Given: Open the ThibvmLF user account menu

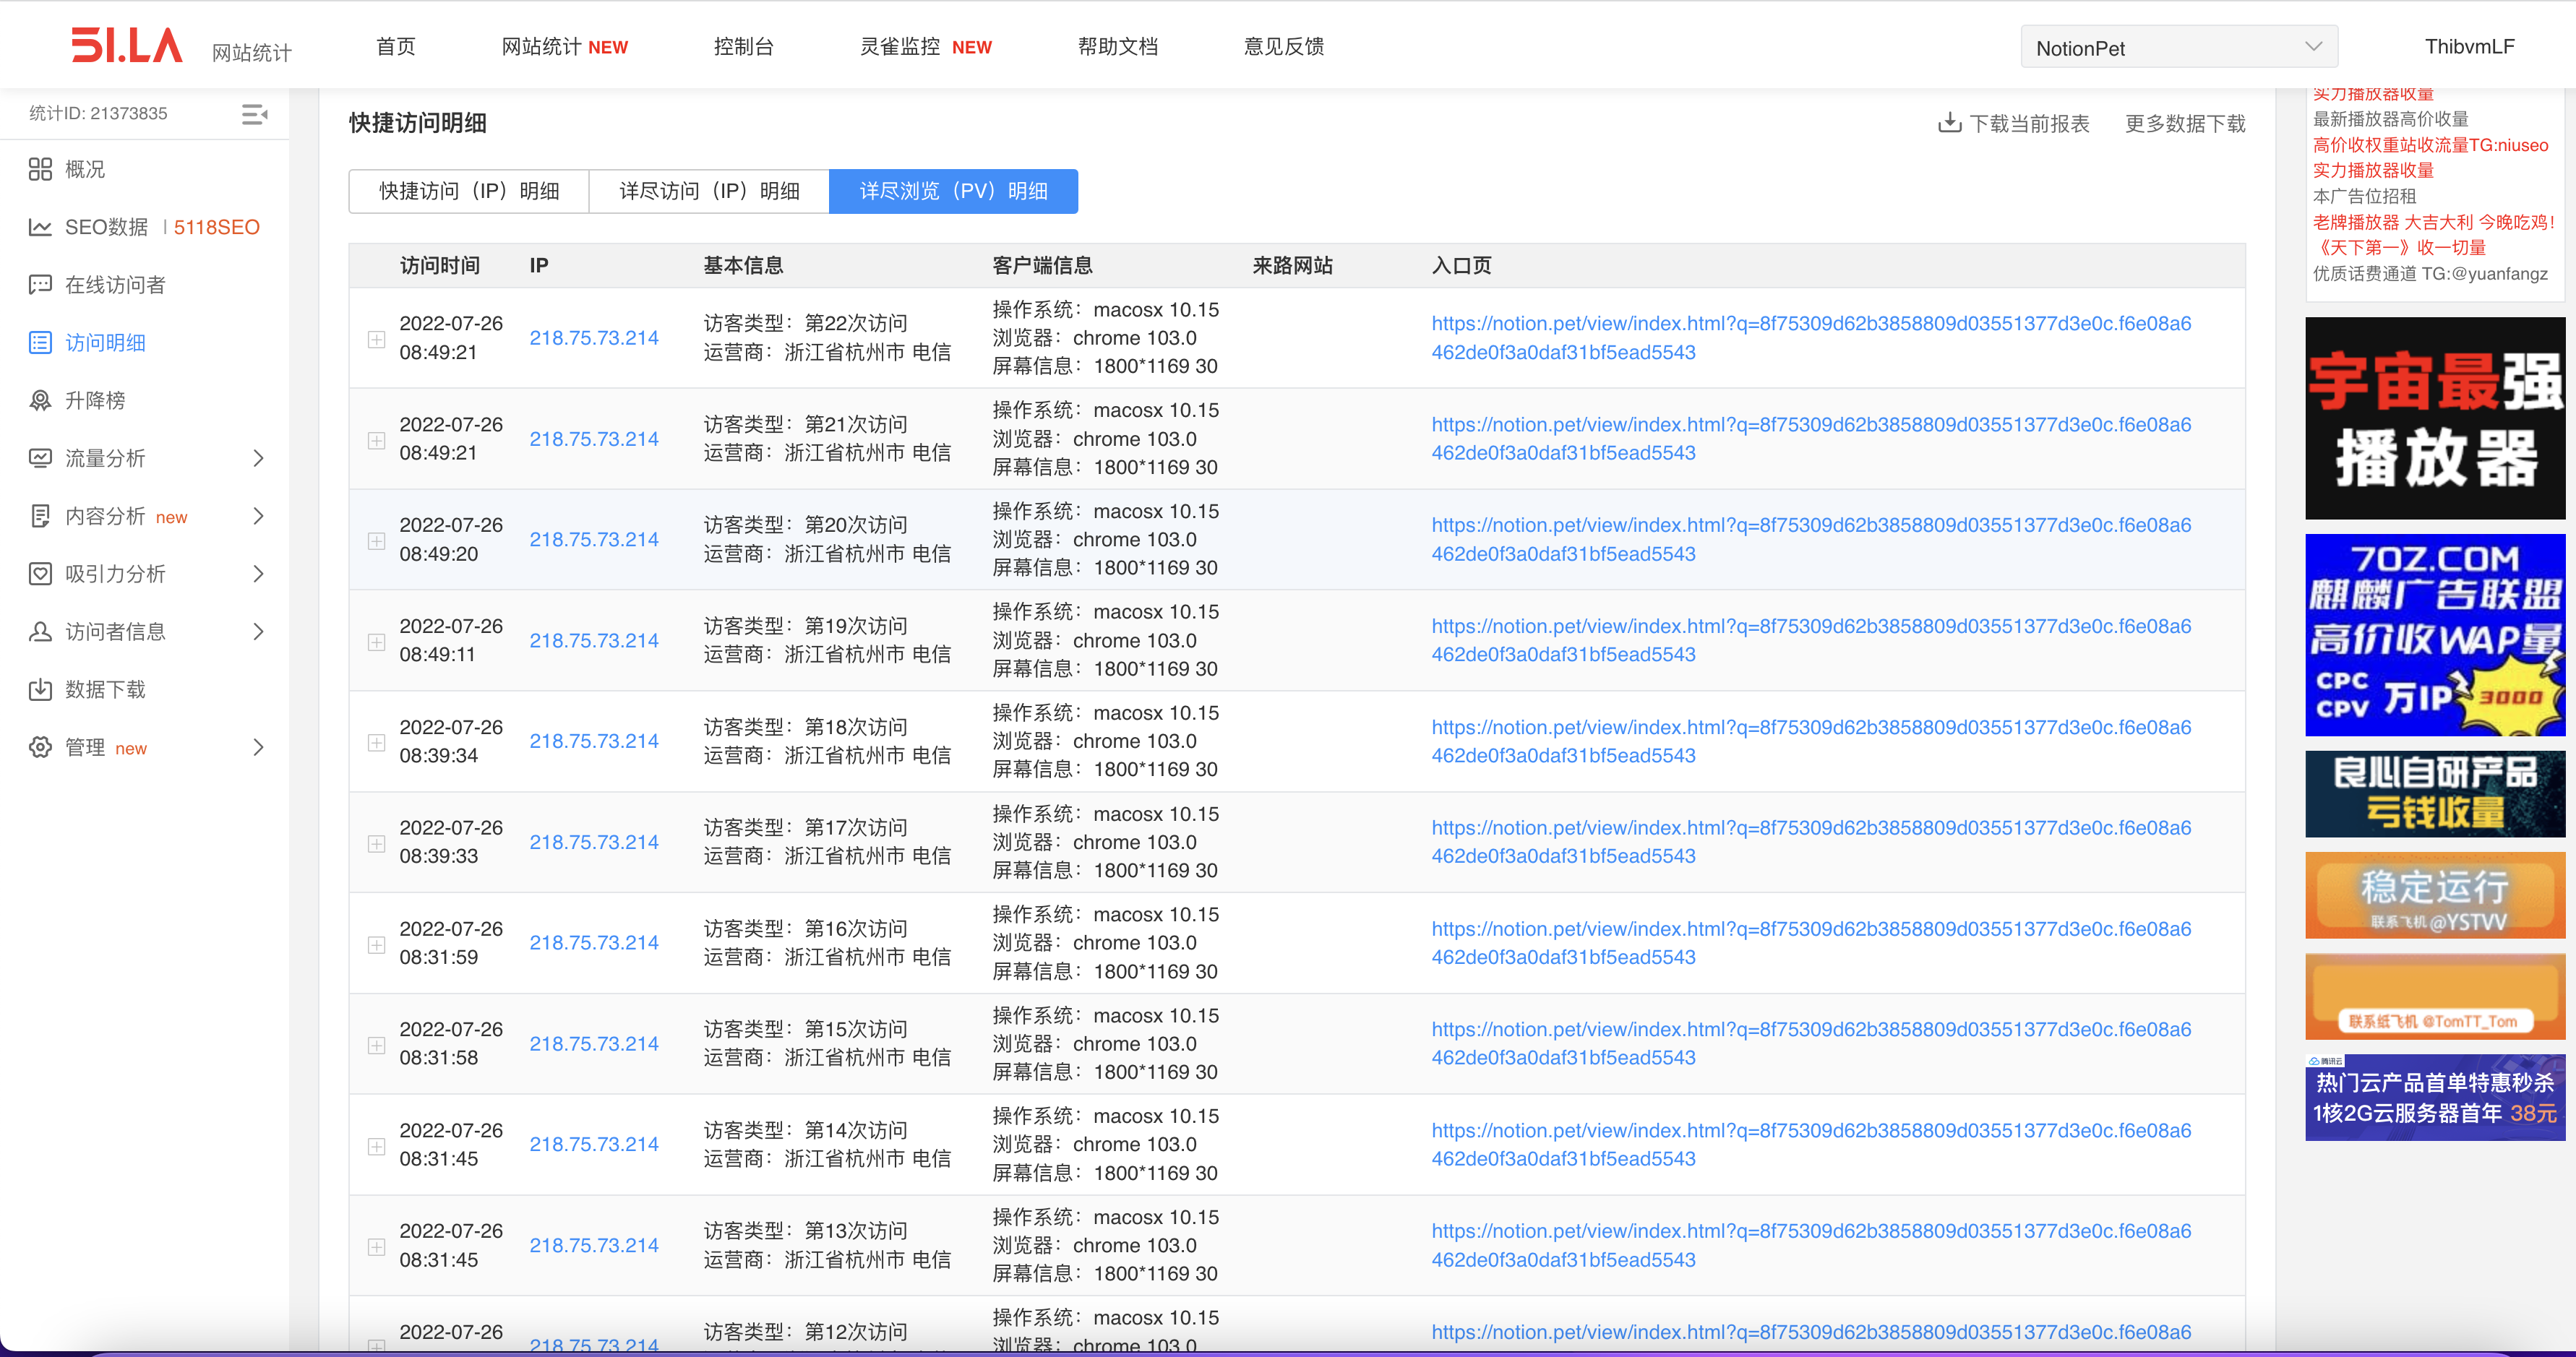Looking at the screenshot, I should (x=2469, y=46).
